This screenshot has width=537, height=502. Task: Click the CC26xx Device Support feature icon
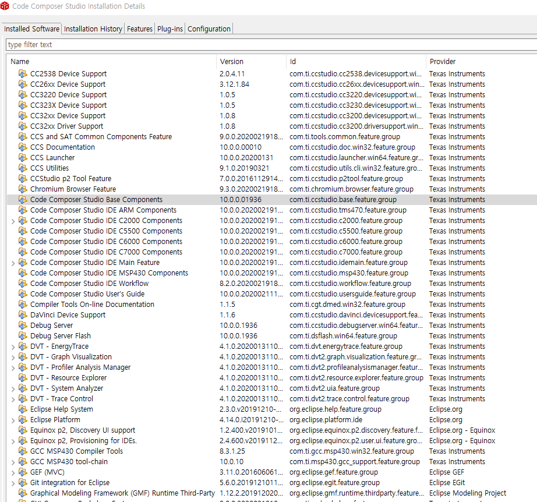[23, 84]
